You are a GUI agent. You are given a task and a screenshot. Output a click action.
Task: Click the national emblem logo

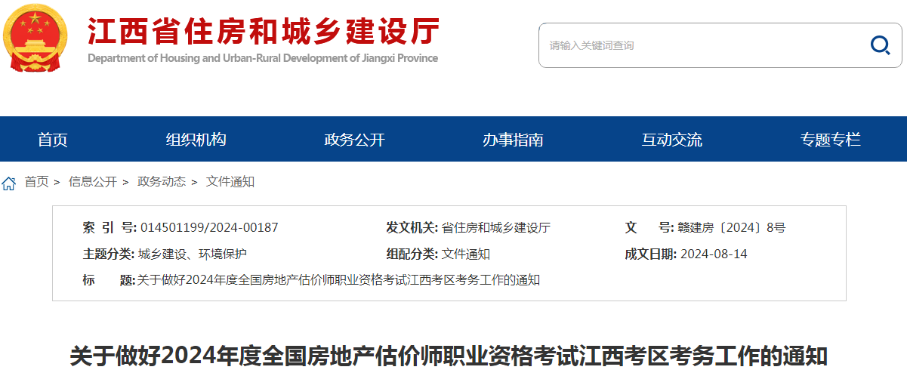coord(35,38)
